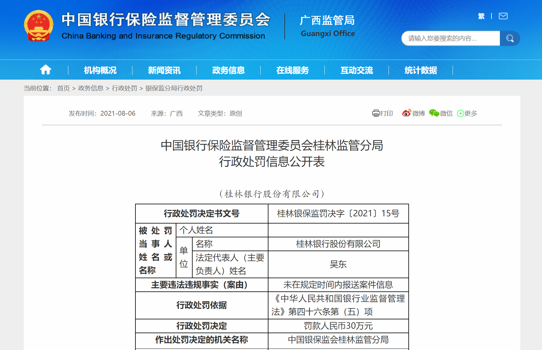Click the green plus 更多 icon
The width and height of the screenshot is (542, 350).
point(460,113)
